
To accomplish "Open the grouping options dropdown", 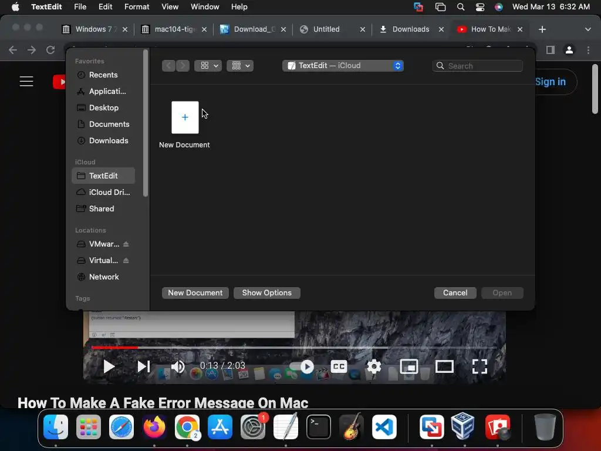I will tap(240, 66).
